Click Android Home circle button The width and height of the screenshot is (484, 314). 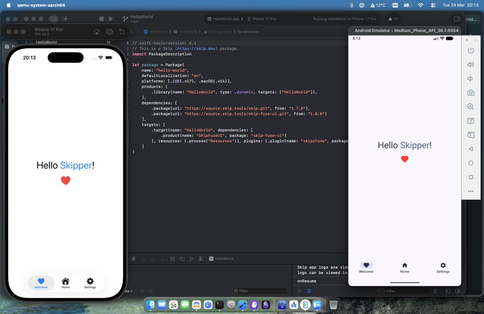coord(471,163)
